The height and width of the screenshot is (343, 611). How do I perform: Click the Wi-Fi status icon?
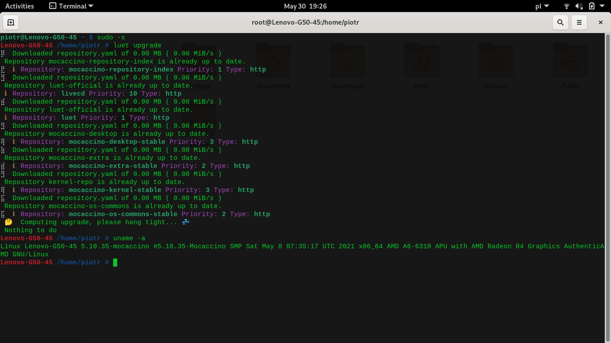(x=567, y=6)
